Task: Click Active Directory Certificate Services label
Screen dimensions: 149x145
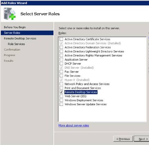Action: click(x=87, y=39)
